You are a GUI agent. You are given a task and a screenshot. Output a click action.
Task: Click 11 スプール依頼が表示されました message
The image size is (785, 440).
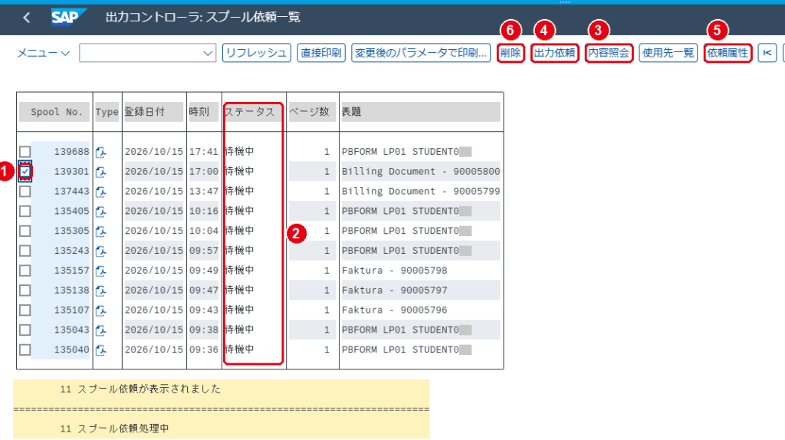[140, 389]
